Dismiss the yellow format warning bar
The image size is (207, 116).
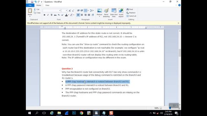pyautogui.click(x=178, y=23)
